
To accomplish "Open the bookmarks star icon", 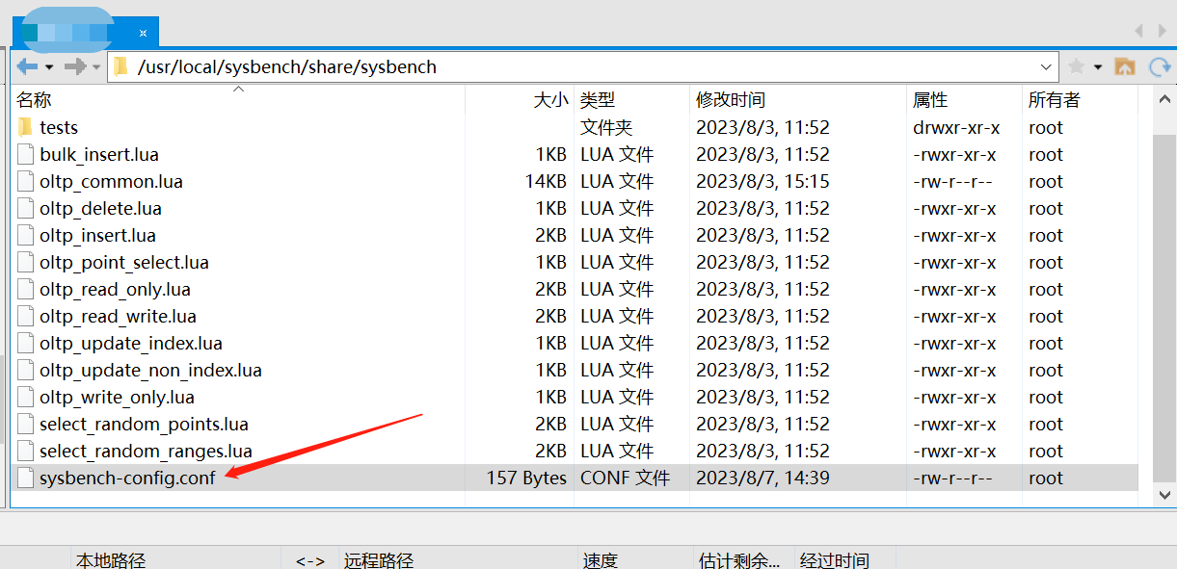I will click(x=1077, y=66).
